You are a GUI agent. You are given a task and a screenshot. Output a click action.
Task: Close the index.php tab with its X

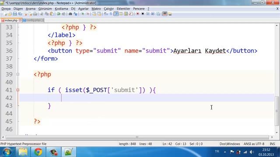tap(20, 20)
